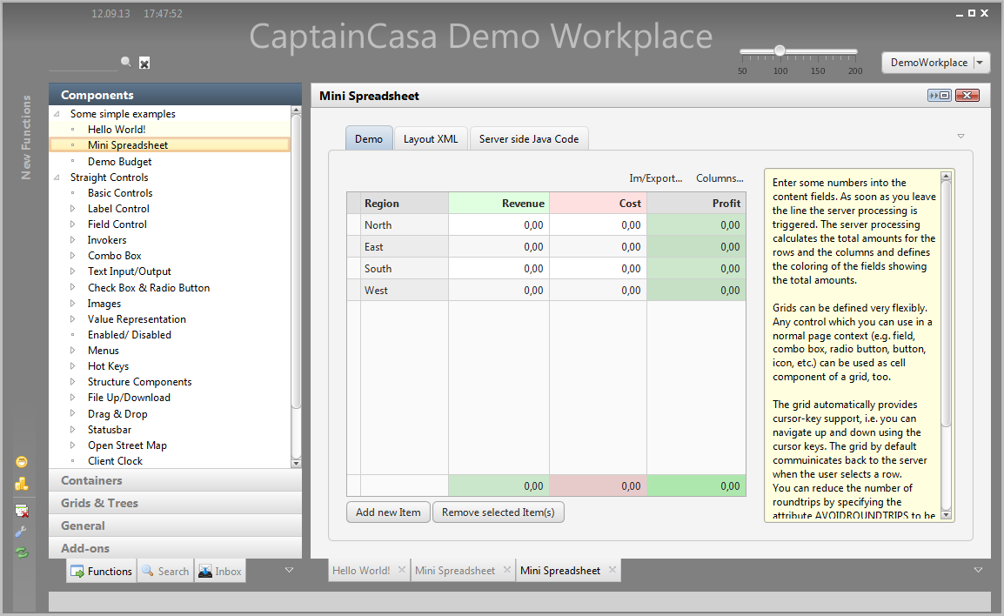Switch to the Layout XML tab
Image resolution: width=1004 pixels, height=616 pixels.
(431, 139)
